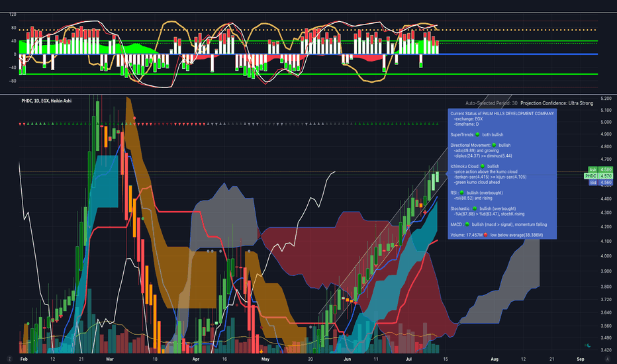Click the %k(87.88) > %d(83.47) line
The image size is (617, 364).
coord(489,214)
